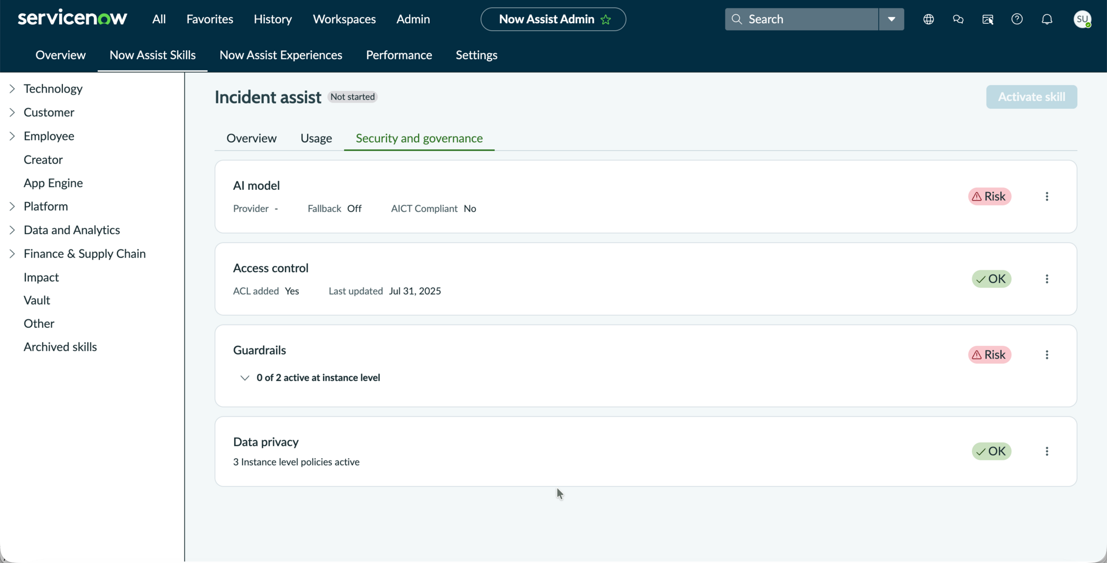
Task: Click the Not started status badge
Action: [352, 97]
